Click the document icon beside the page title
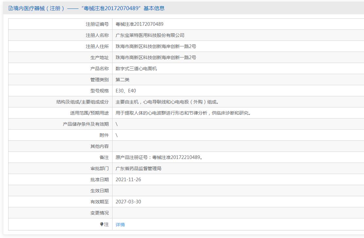The width and height of the screenshot is (364, 238). (10, 8)
